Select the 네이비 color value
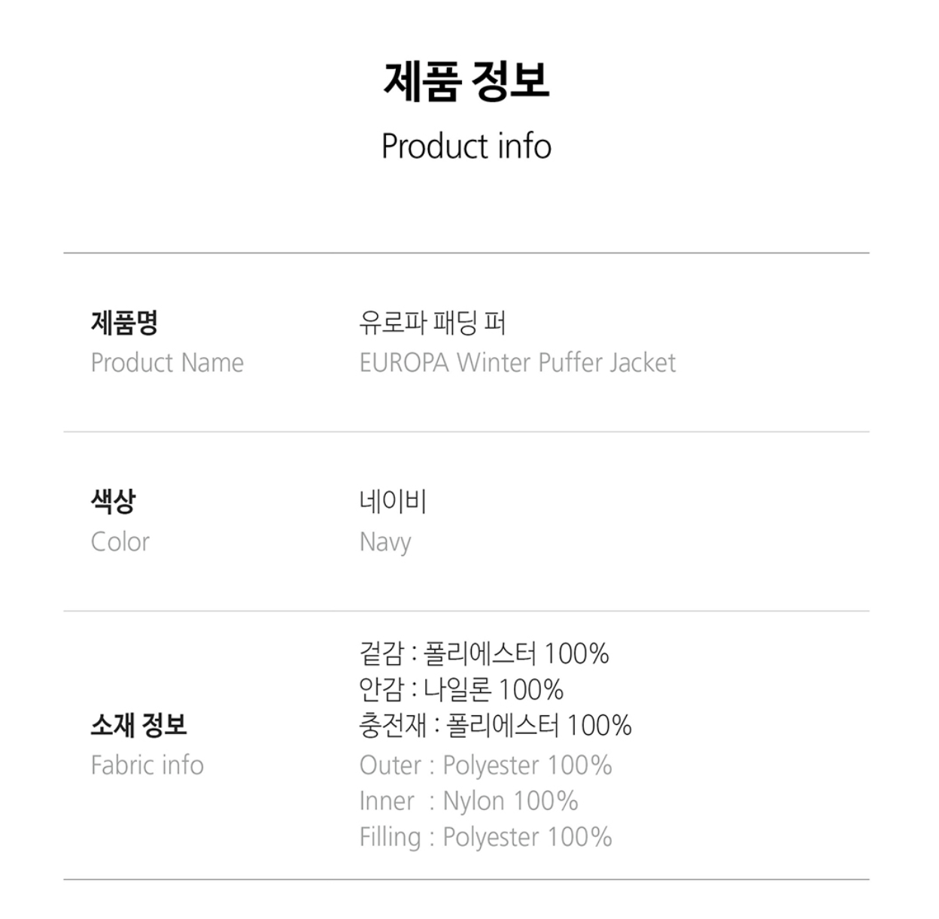The width and height of the screenshot is (939, 919). click(x=393, y=501)
